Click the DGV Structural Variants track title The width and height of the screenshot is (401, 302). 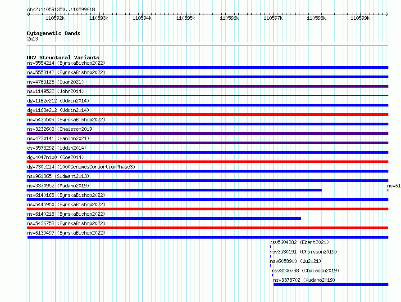click(x=63, y=58)
